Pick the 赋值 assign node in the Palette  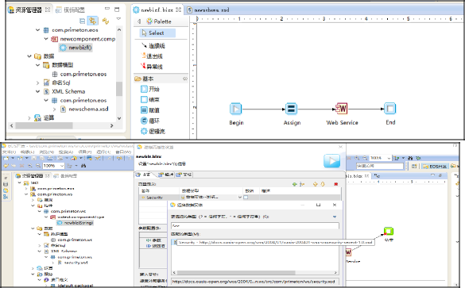[150, 110]
